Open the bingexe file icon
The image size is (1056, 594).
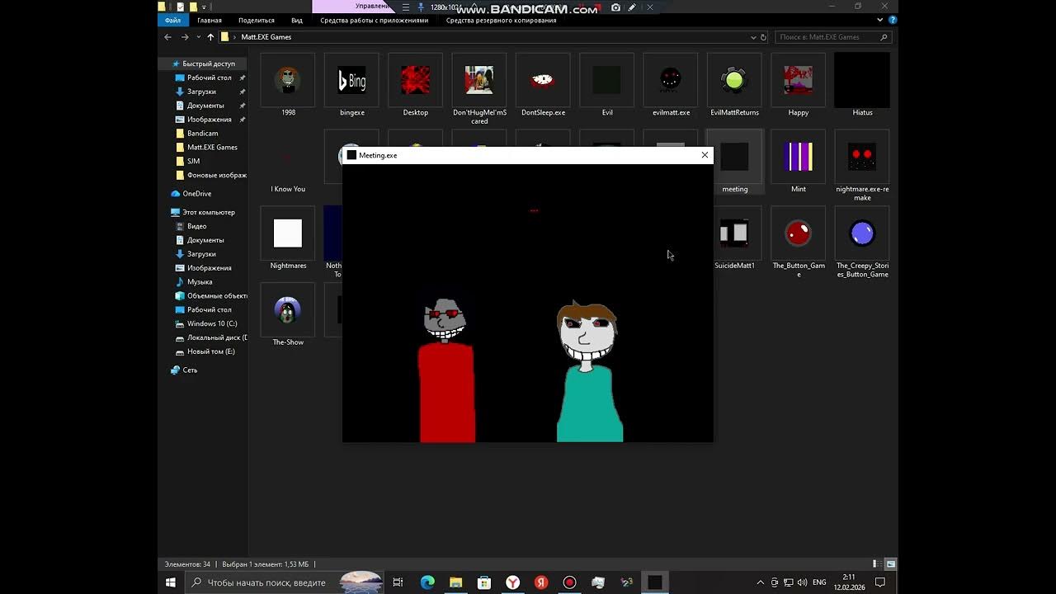(352, 81)
